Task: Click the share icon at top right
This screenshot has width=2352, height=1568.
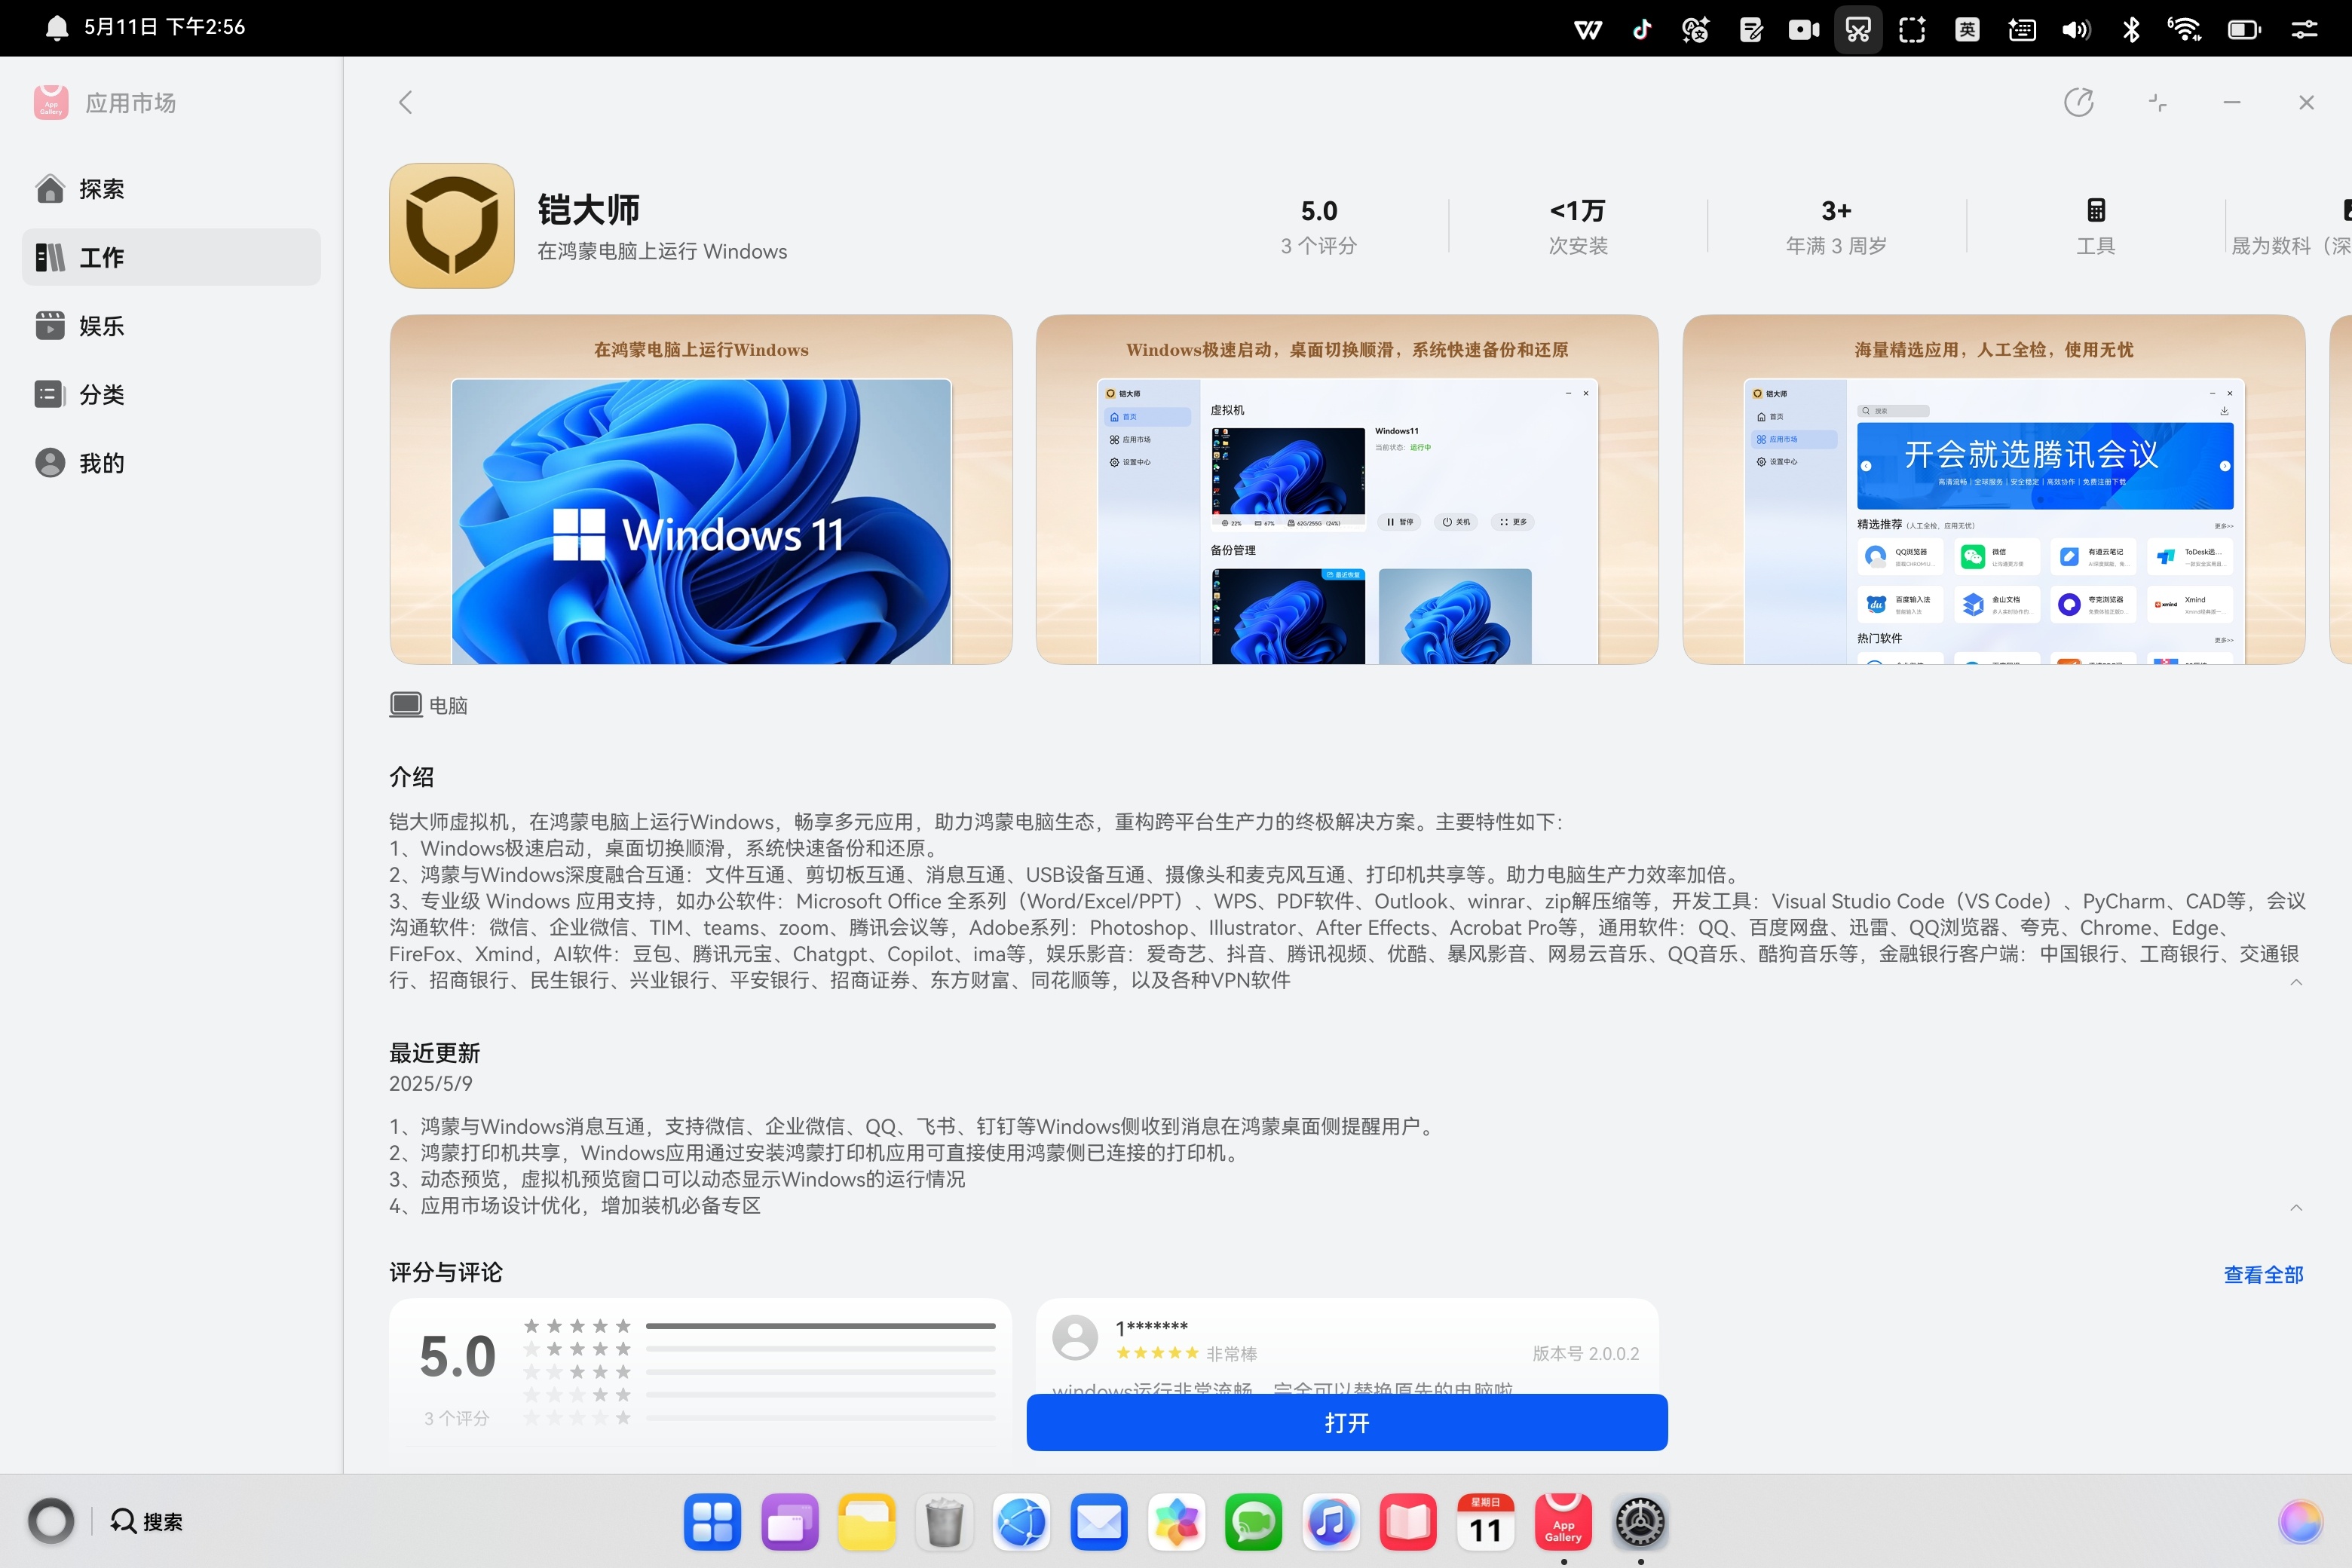Action: pos(2079,102)
